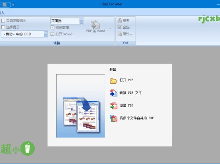Enable the 选择提示 checkbox
This screenshot has width=220, height=164.
point(3,27)
